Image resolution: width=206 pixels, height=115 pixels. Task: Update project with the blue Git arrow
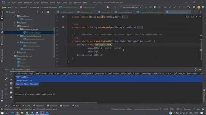(x=170, y=7)
